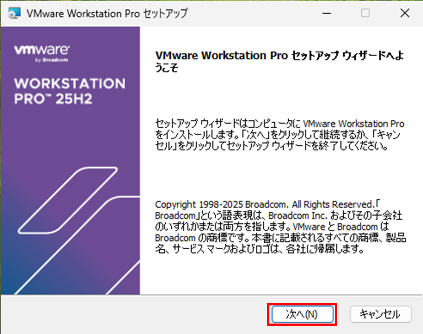Click the 次へ(N) button to continue
This screenshot has height=334, width=423.
coord(301,314)
